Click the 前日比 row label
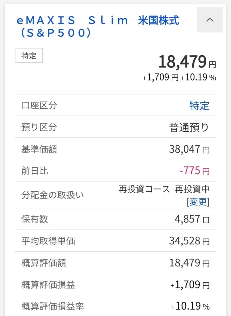 35,171
